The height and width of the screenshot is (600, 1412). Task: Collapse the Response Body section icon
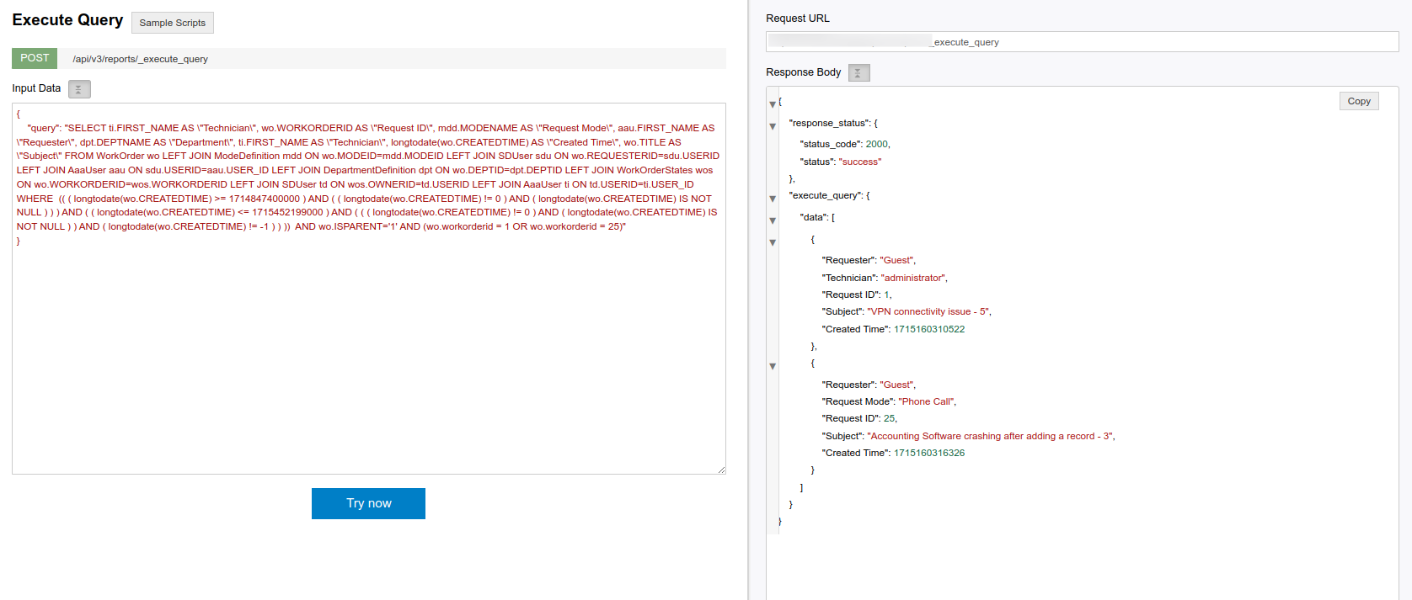[858, 73]
